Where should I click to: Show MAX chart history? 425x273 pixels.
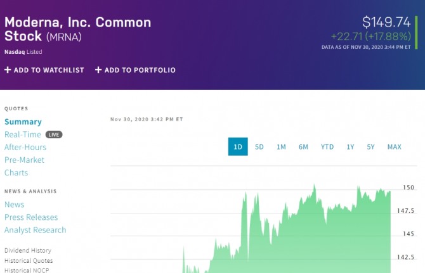(x=394, y=147)
